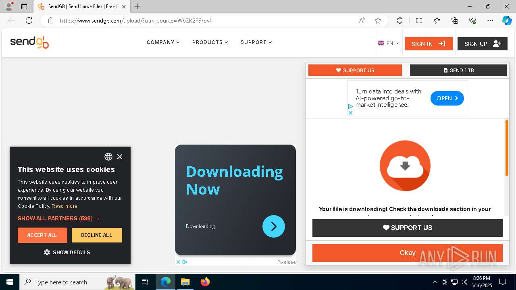Refresh the current page
The image size is (516, 290).
coord(29,21)
